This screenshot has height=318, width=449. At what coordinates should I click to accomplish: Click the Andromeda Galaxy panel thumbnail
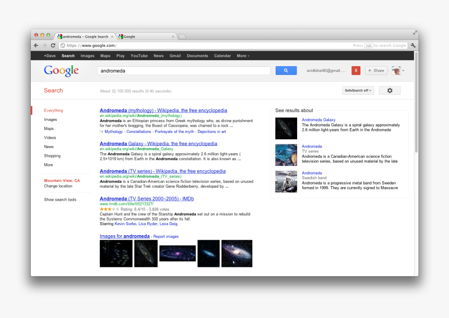286,129
